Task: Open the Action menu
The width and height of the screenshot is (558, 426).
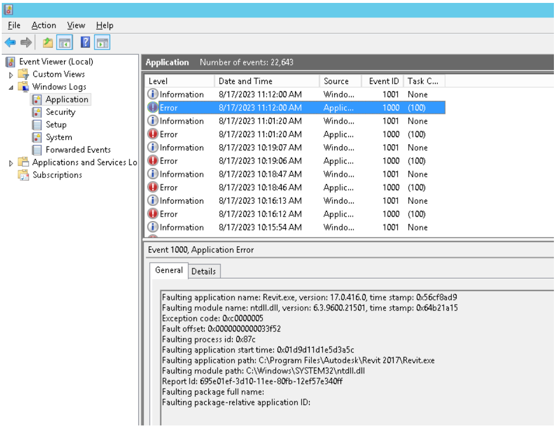Action: click(44, 25)
